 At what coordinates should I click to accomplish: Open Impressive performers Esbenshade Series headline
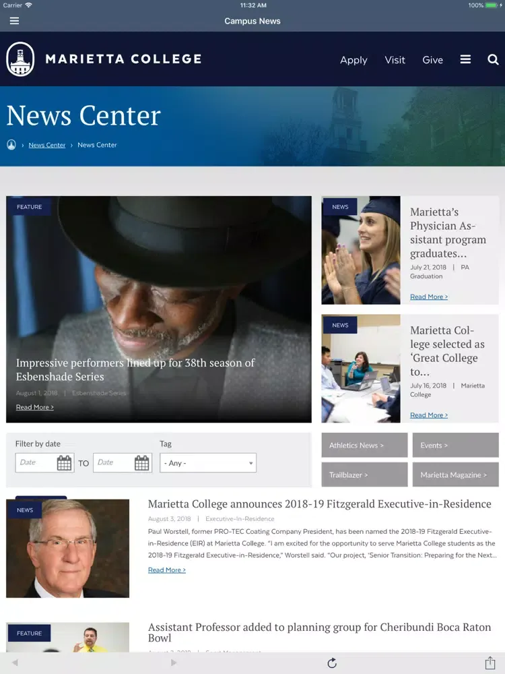(x=135, y=369)
